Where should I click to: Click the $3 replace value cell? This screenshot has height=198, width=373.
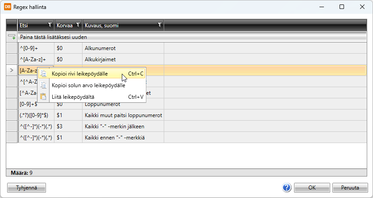pos(68,126)
